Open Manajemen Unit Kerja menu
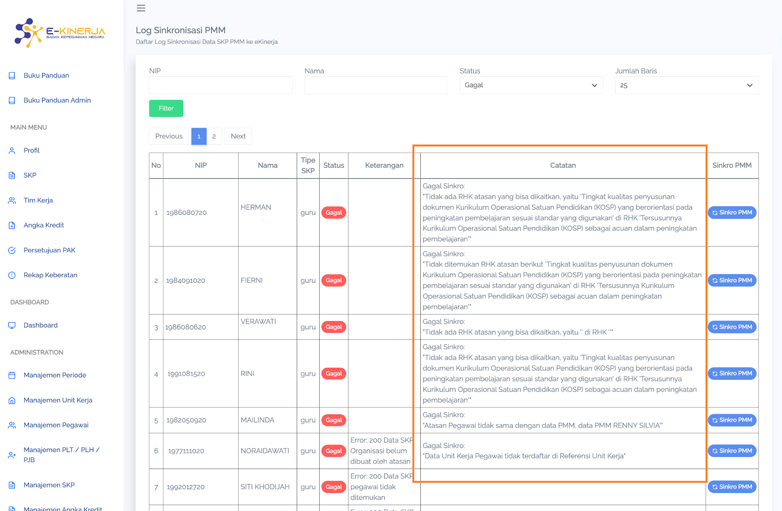Screen dimensions: 782x511 tap(58, 400)
